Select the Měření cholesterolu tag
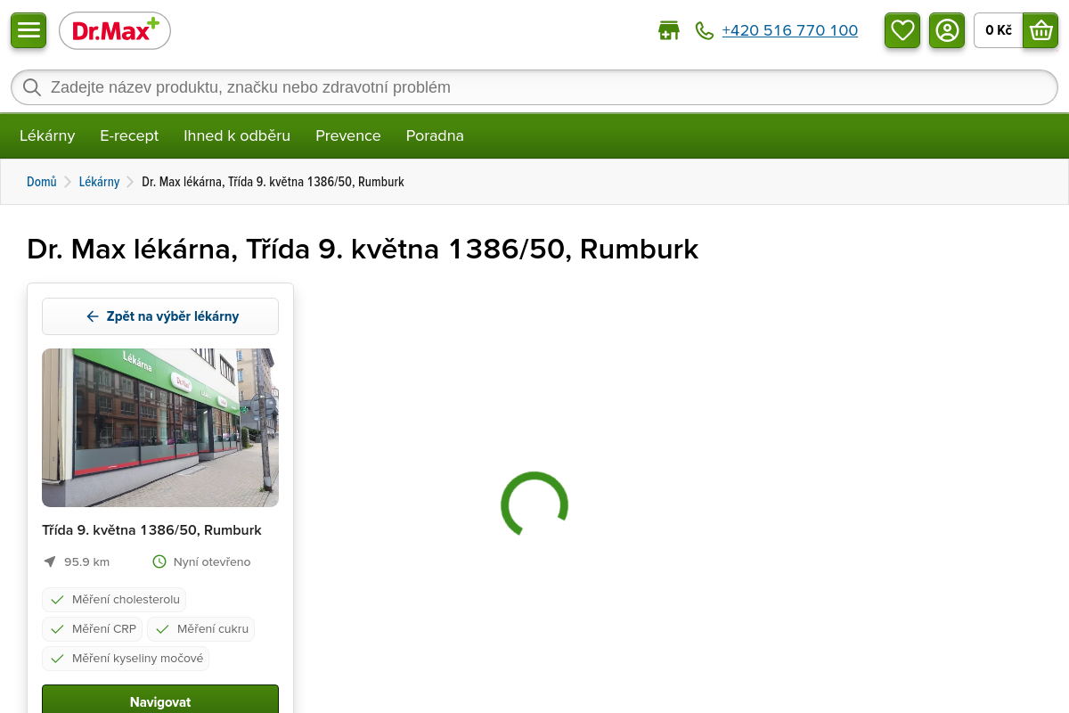1069x713 pixels. (x=114, y=600)
